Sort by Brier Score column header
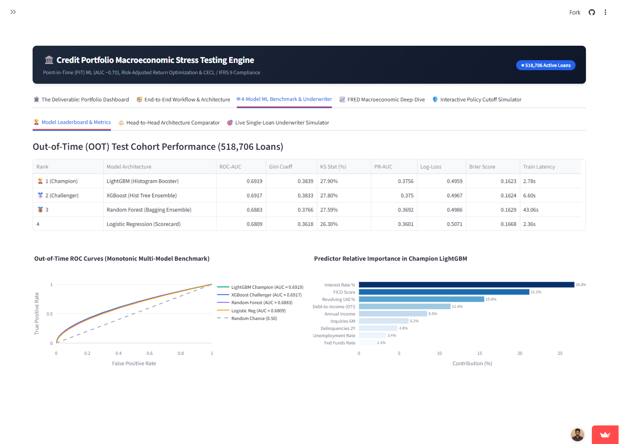Screen dimensions: 619x444 pos(493,167)
